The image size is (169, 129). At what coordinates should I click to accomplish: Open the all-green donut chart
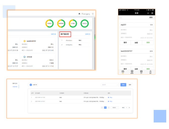(x=85, y=24)
